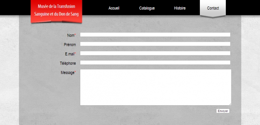
Task: Click into the Téléphone field
Action: (x=155, y=62)
